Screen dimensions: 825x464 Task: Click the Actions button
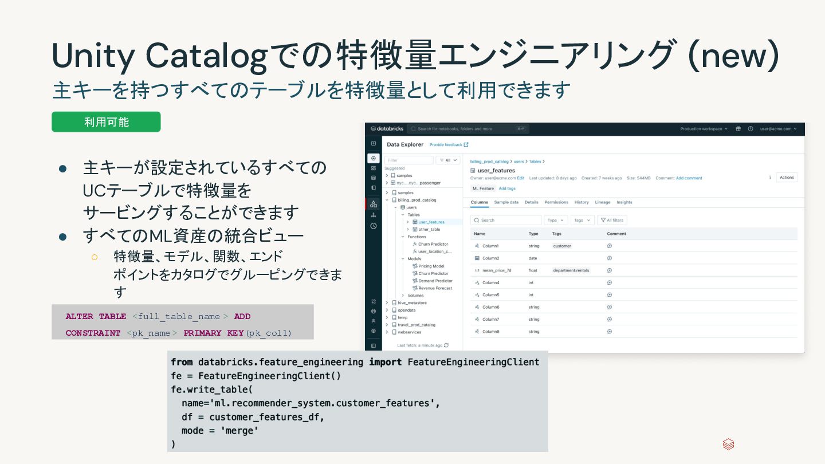pyautogui.click(x=787, y=178)
